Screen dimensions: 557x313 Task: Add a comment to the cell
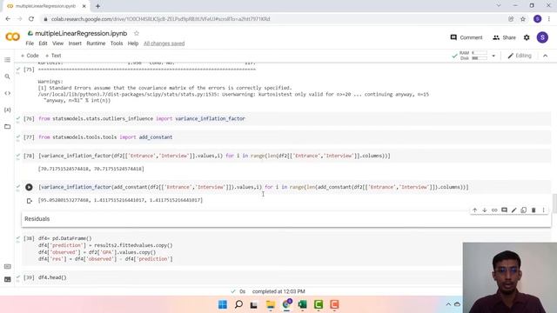[x=504, y=210]
